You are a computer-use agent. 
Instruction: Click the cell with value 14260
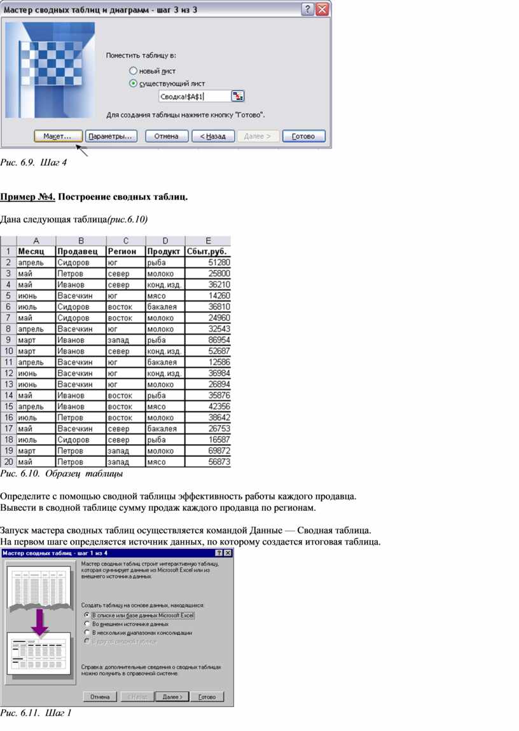coord(208,296)
